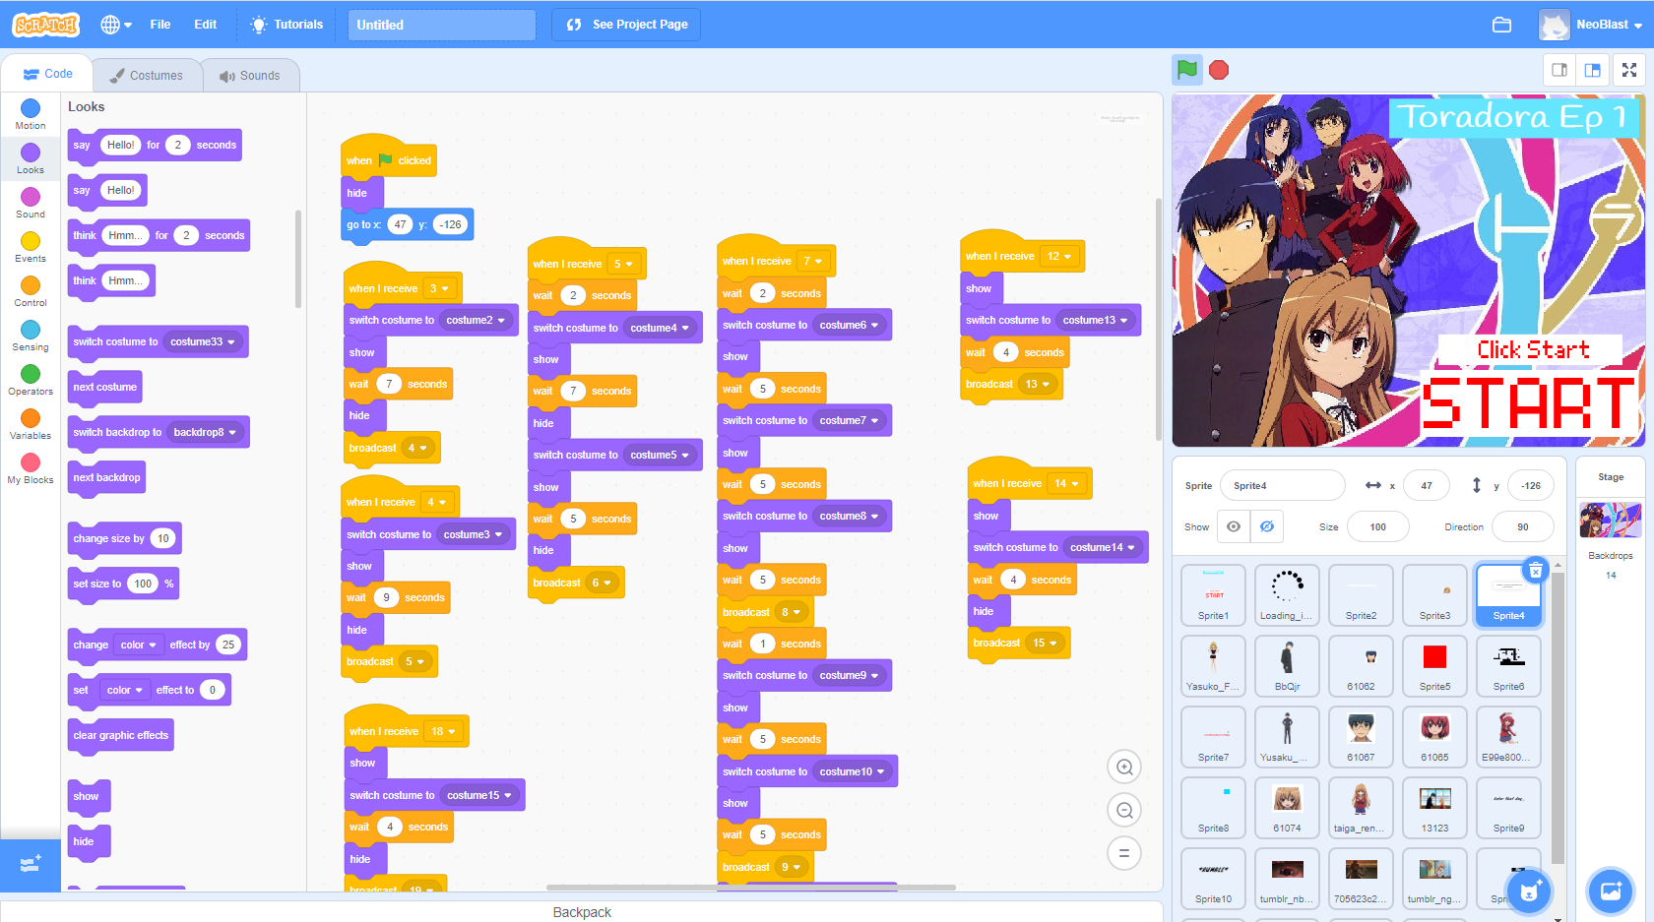Image resolution: width=1654 pixels, height=922 pixels.
Task: Open the Choose a Sprite button
Action: coord(1529,891)
